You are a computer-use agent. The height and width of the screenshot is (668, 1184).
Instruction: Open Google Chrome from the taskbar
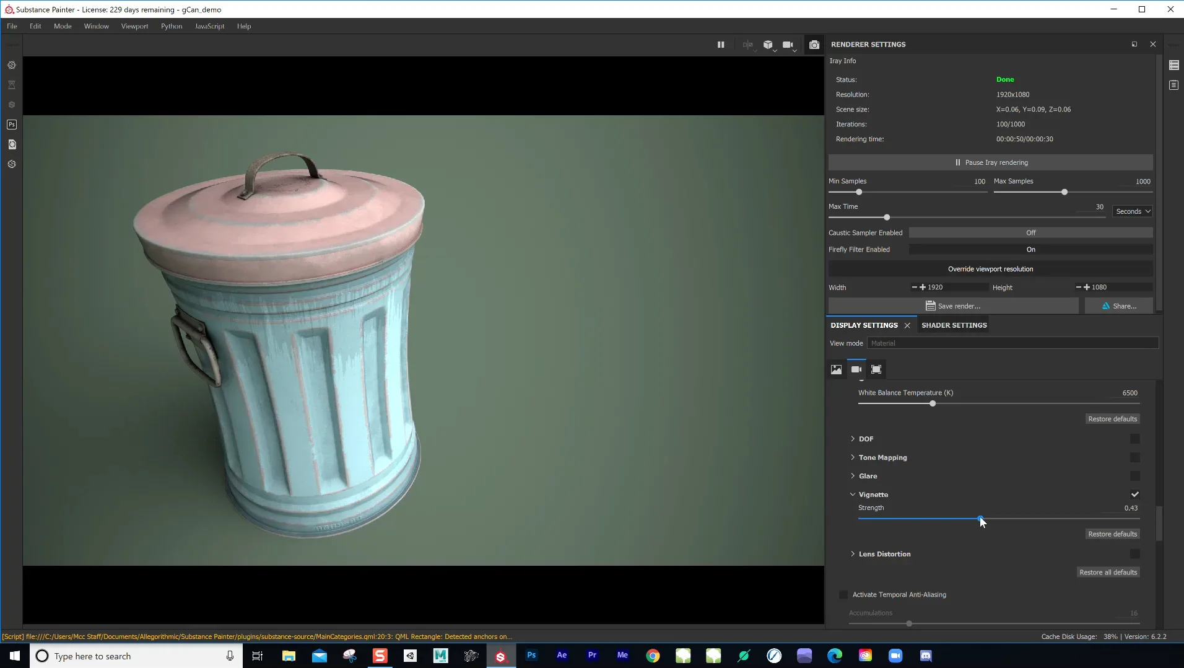click(x=653, y=655)
